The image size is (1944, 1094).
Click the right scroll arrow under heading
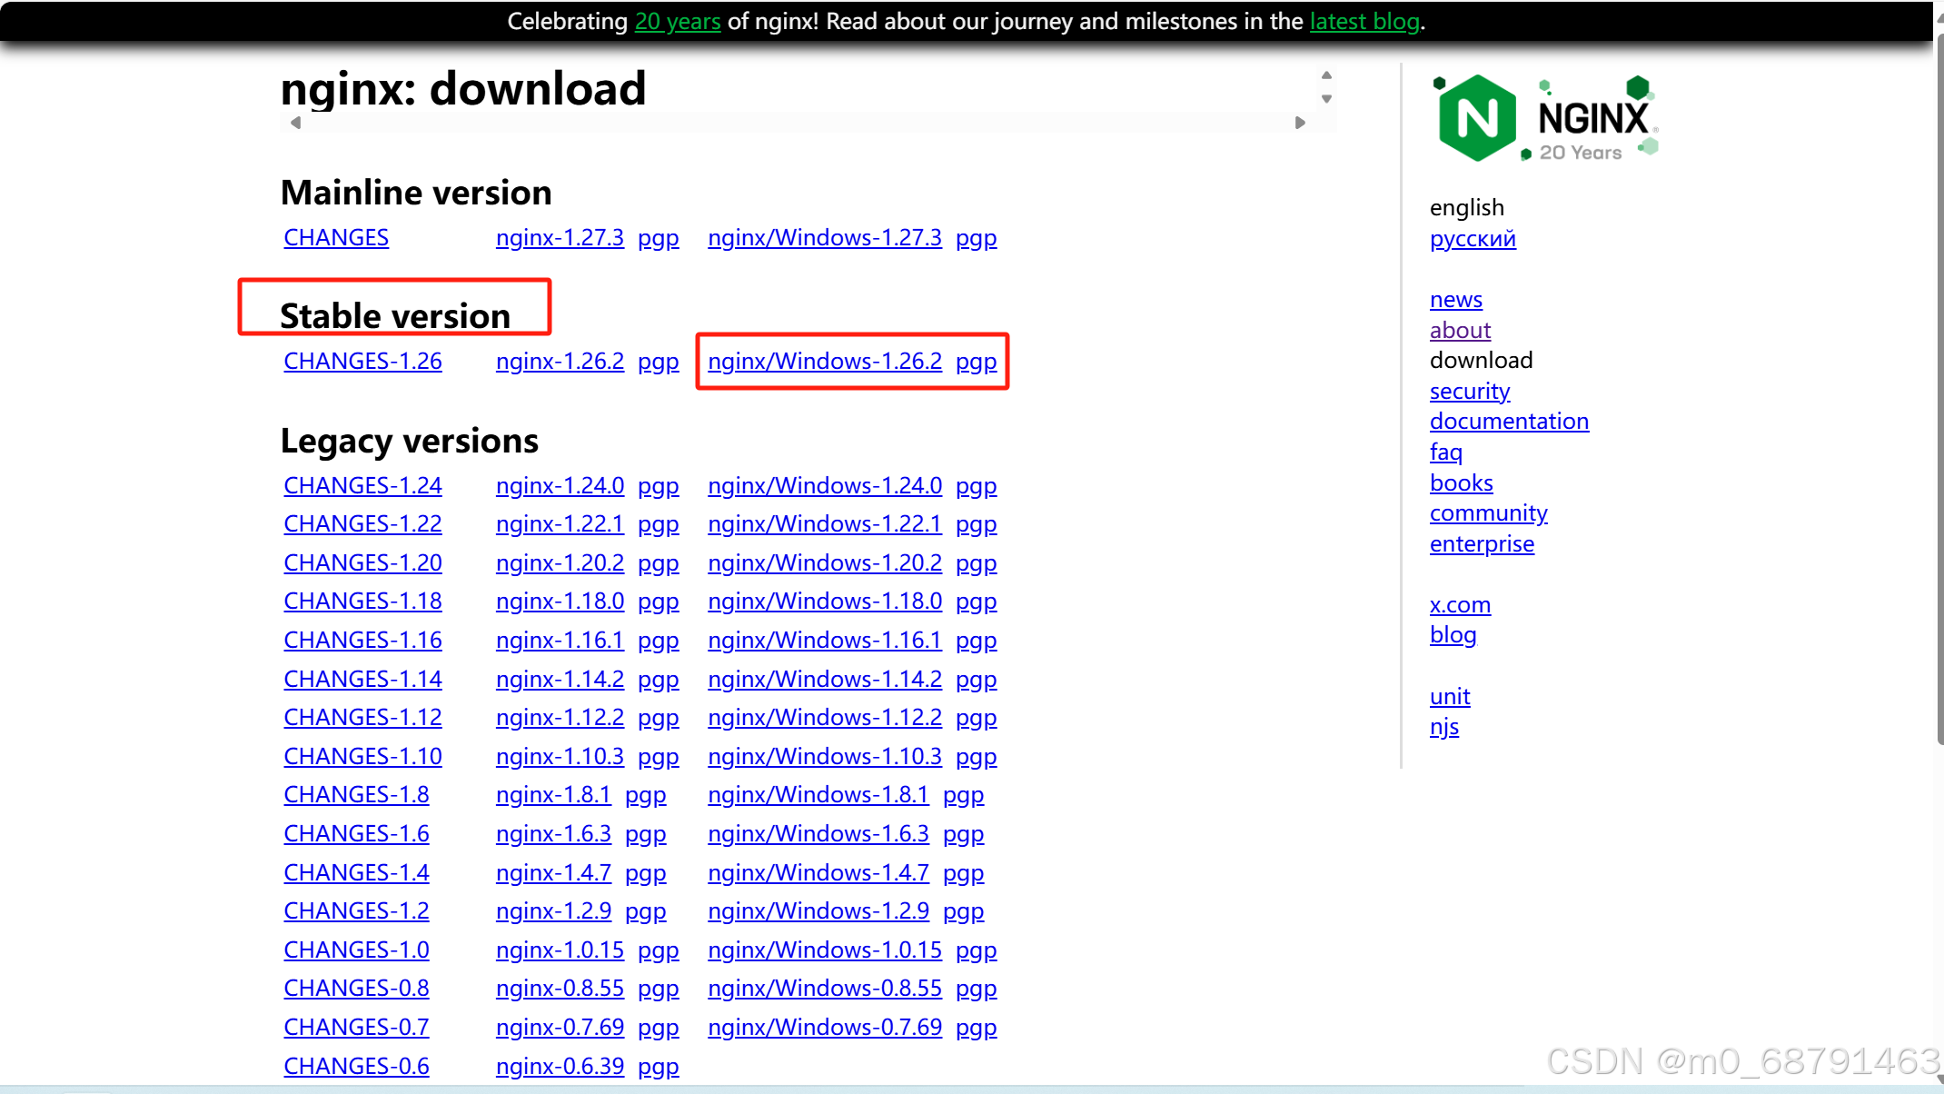1300,123
